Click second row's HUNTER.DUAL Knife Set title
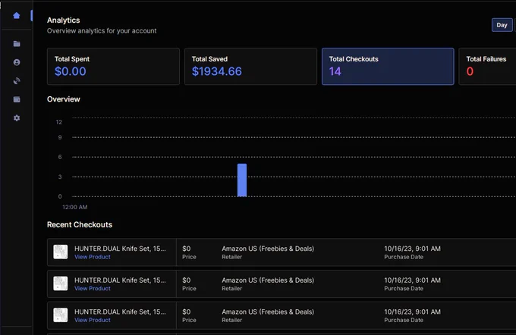The image size is (516, 335). point(120,280)
